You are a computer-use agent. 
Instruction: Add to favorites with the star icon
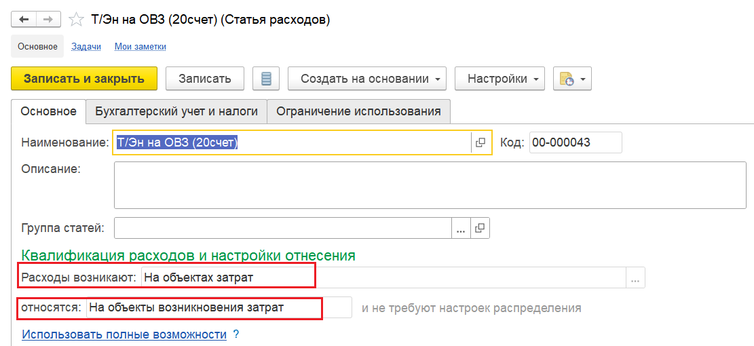point(76,20)
